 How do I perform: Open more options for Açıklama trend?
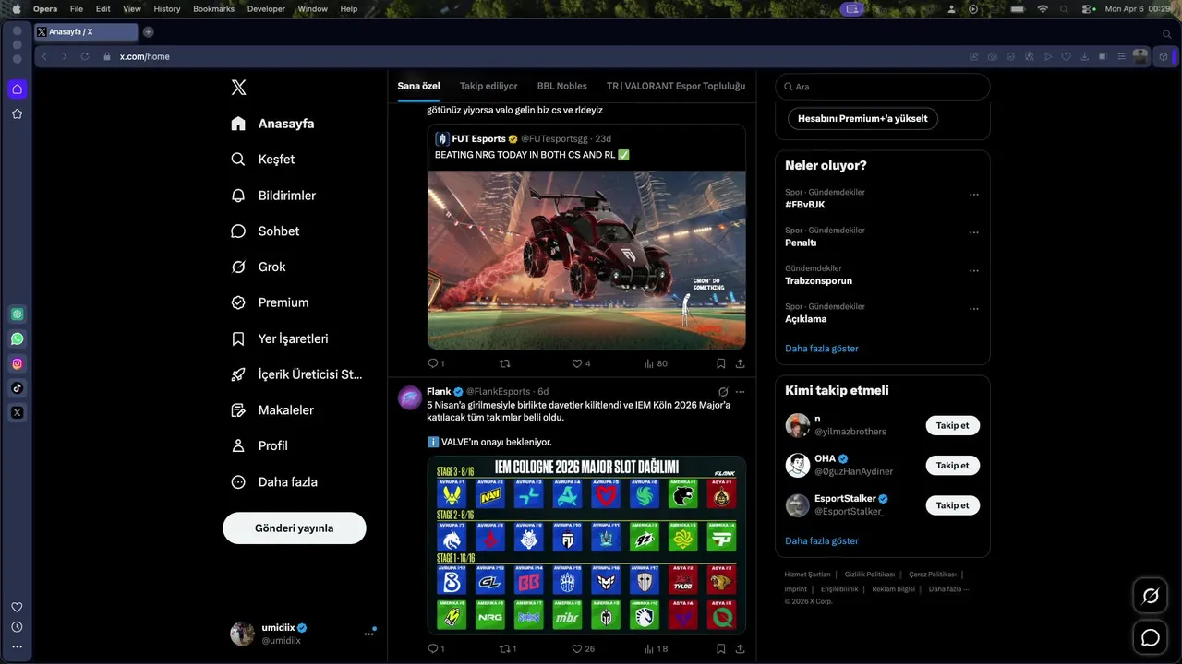click(973, 309)
